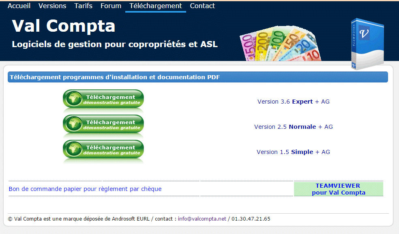Click the Logiciels de gestion pour copropriétés subtitle
The image size is (399, 234).
(115, 44)
